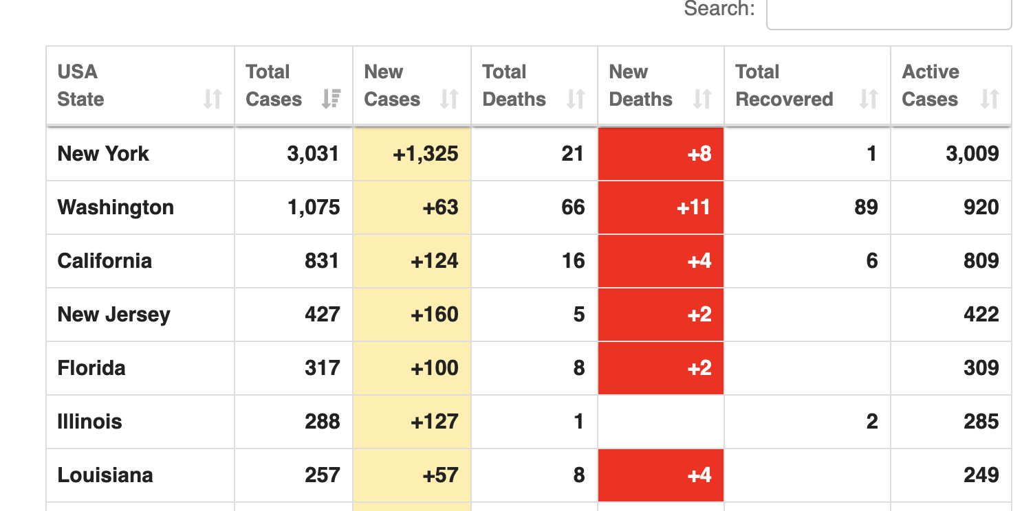Click Louisiana in the table

click(105, 475)
